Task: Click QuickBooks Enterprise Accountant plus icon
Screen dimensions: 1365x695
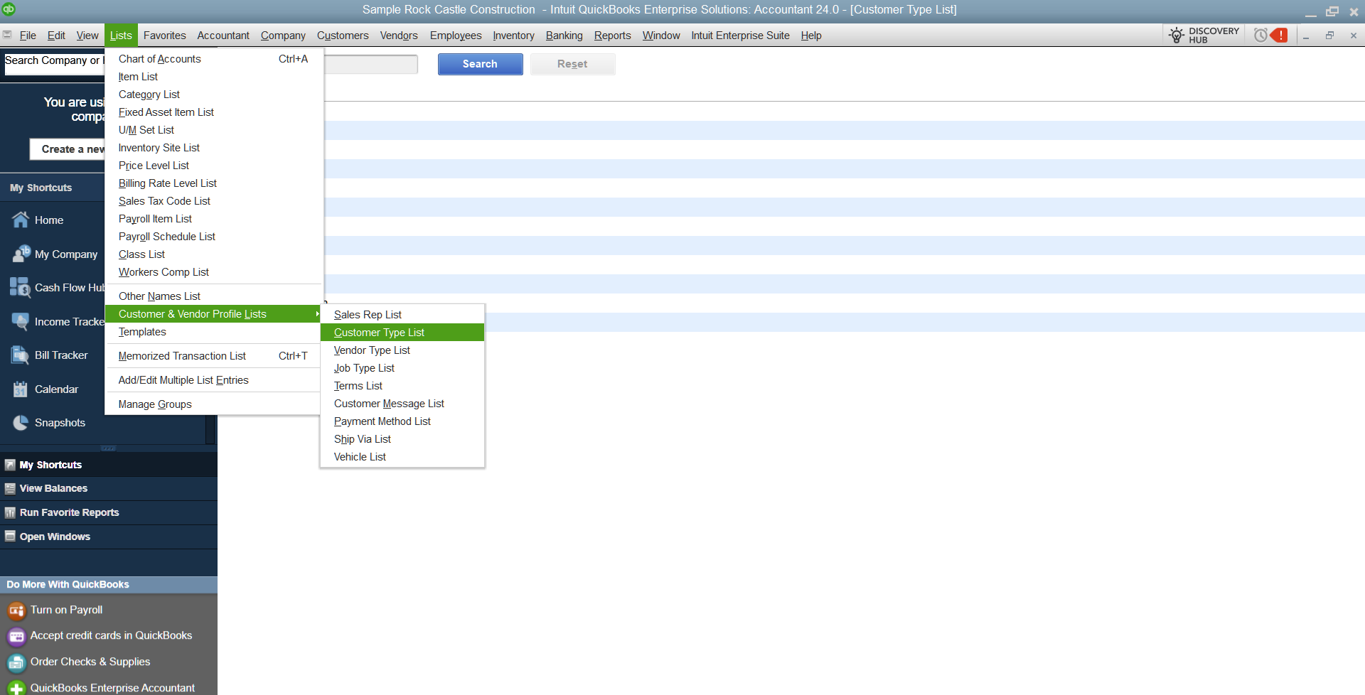Action: [x=16, y=687]
